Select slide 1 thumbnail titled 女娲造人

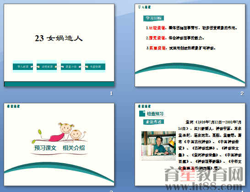[59, 45]
